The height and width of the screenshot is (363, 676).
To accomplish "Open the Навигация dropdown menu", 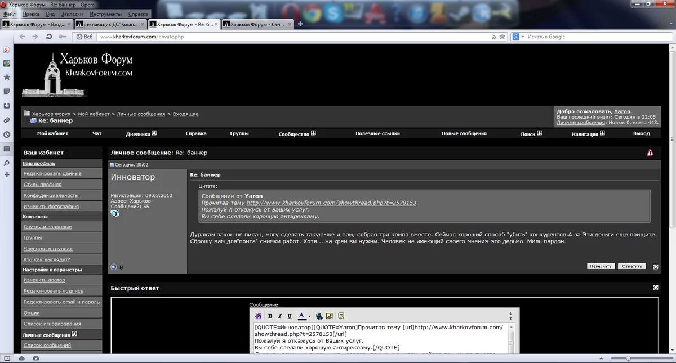I will pyautogui.click(x=602, y=133).
